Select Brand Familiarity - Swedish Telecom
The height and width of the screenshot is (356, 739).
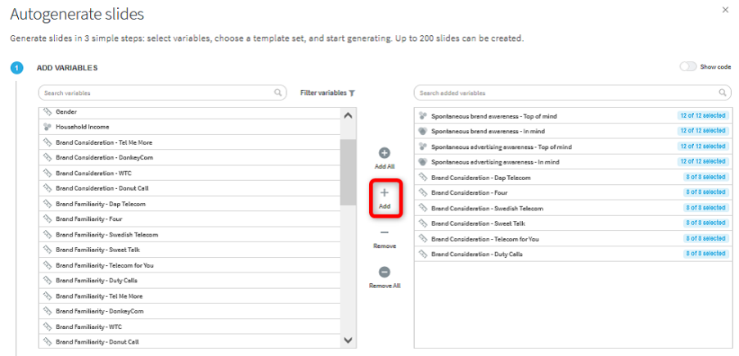coord(190,235)
